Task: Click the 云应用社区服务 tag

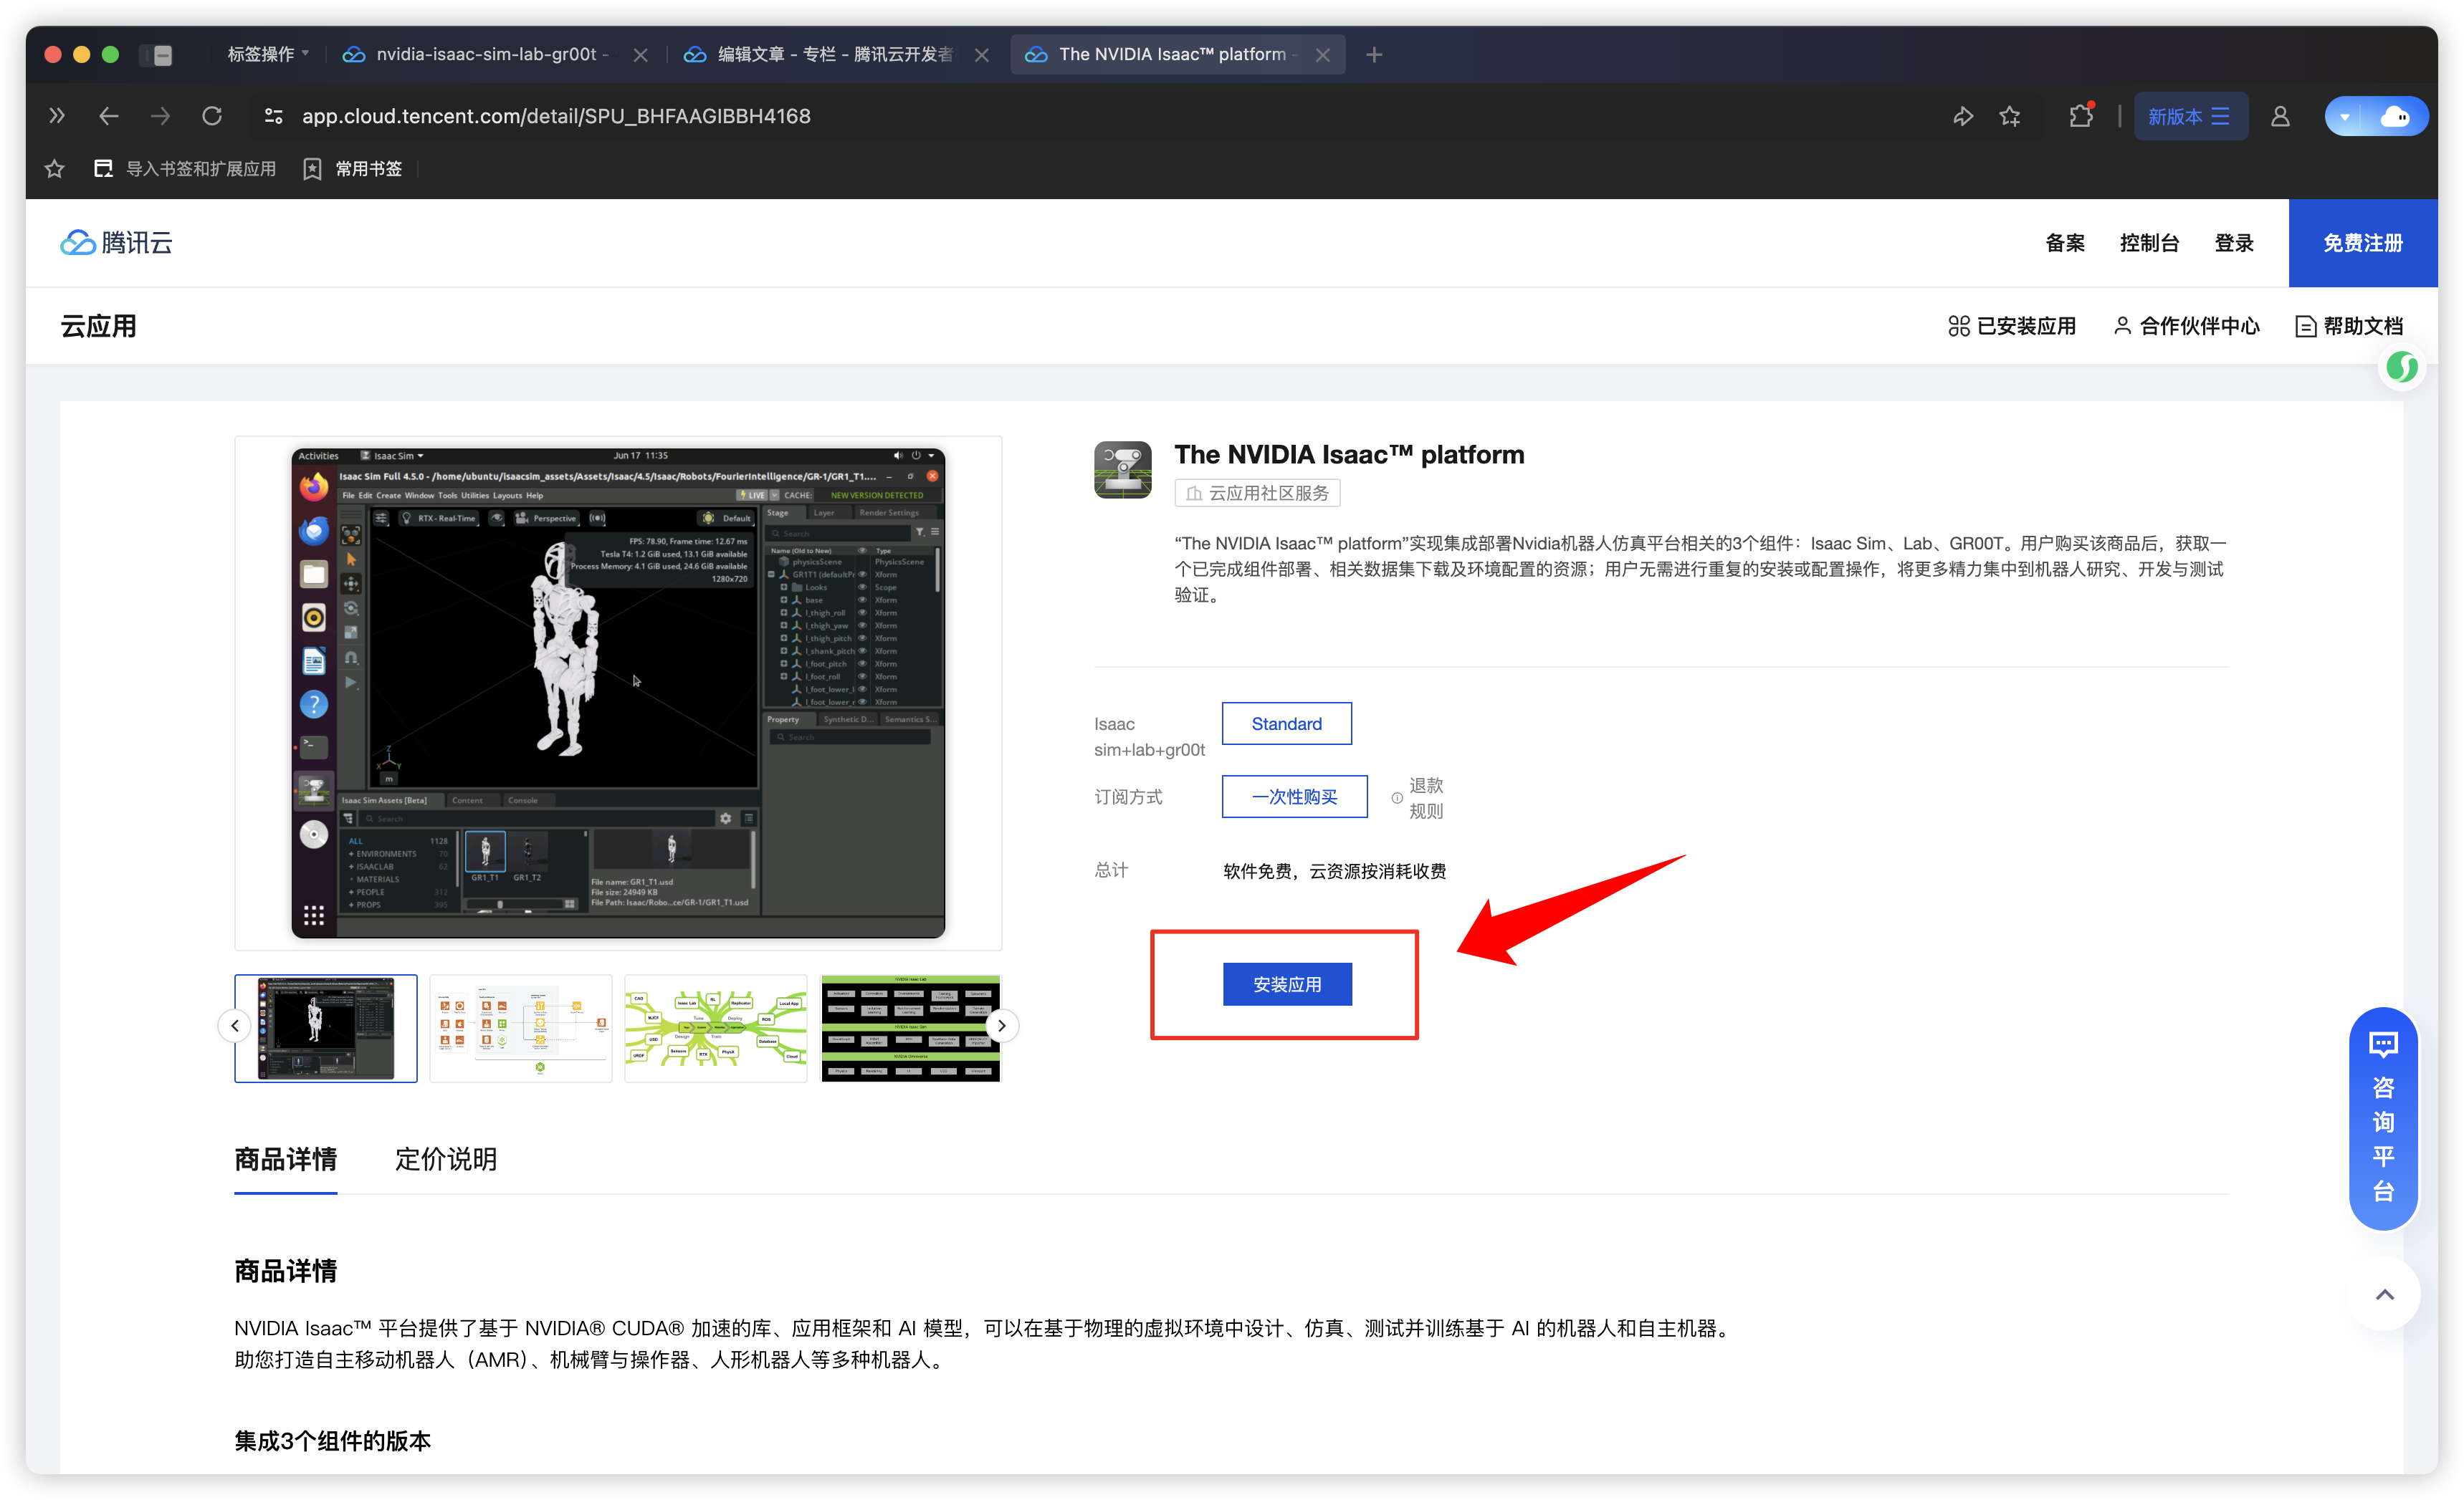Action: click(1257, 493)
